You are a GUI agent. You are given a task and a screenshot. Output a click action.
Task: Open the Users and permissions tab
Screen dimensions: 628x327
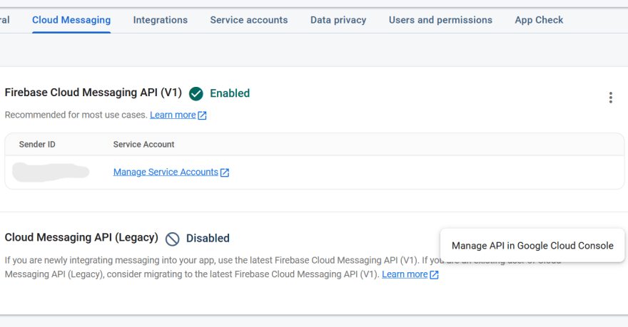tap(440, 20)
